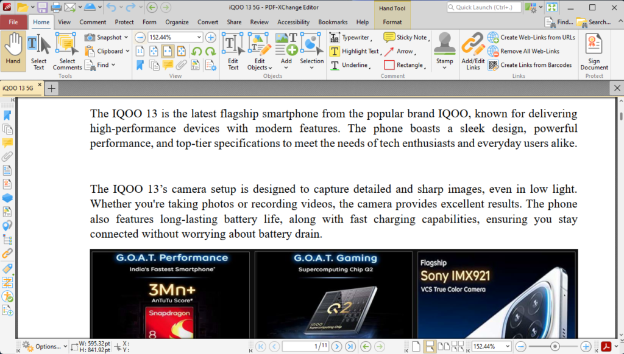Viewport: 624px width, 354px height.
Task: Click the Underline comment tool
Action: pos(350,65)
